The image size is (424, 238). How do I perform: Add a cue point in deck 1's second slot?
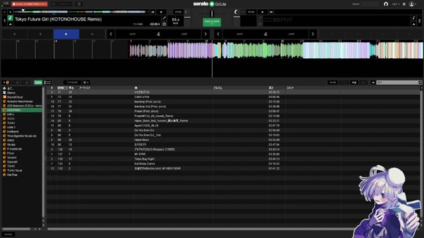(40, 34)
